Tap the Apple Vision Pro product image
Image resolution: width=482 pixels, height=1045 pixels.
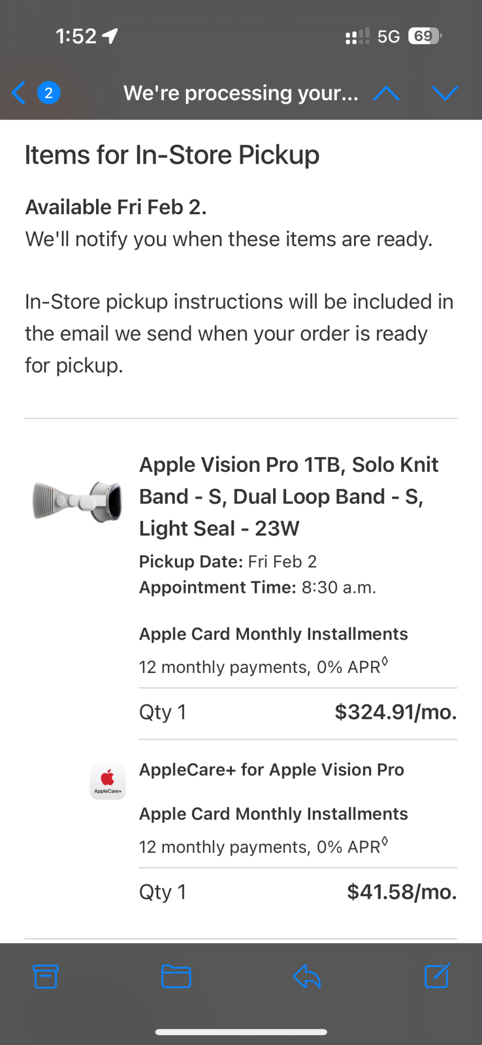(77, 501)
